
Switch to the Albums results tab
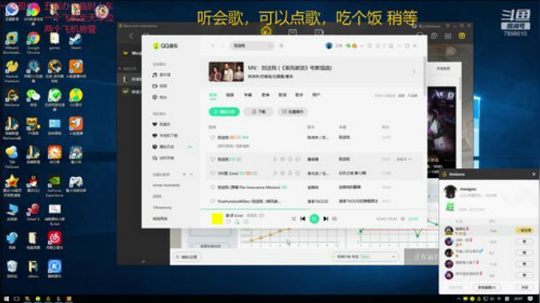[248, 95]
